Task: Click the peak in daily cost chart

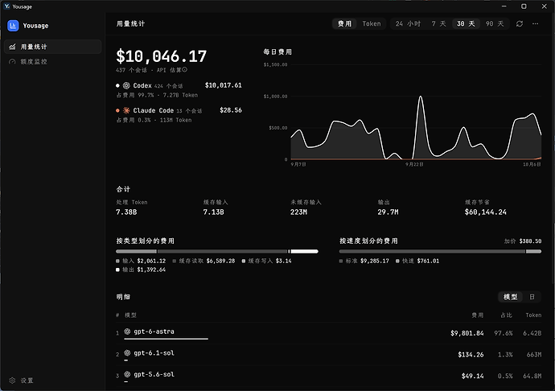Action: (421, 97)
